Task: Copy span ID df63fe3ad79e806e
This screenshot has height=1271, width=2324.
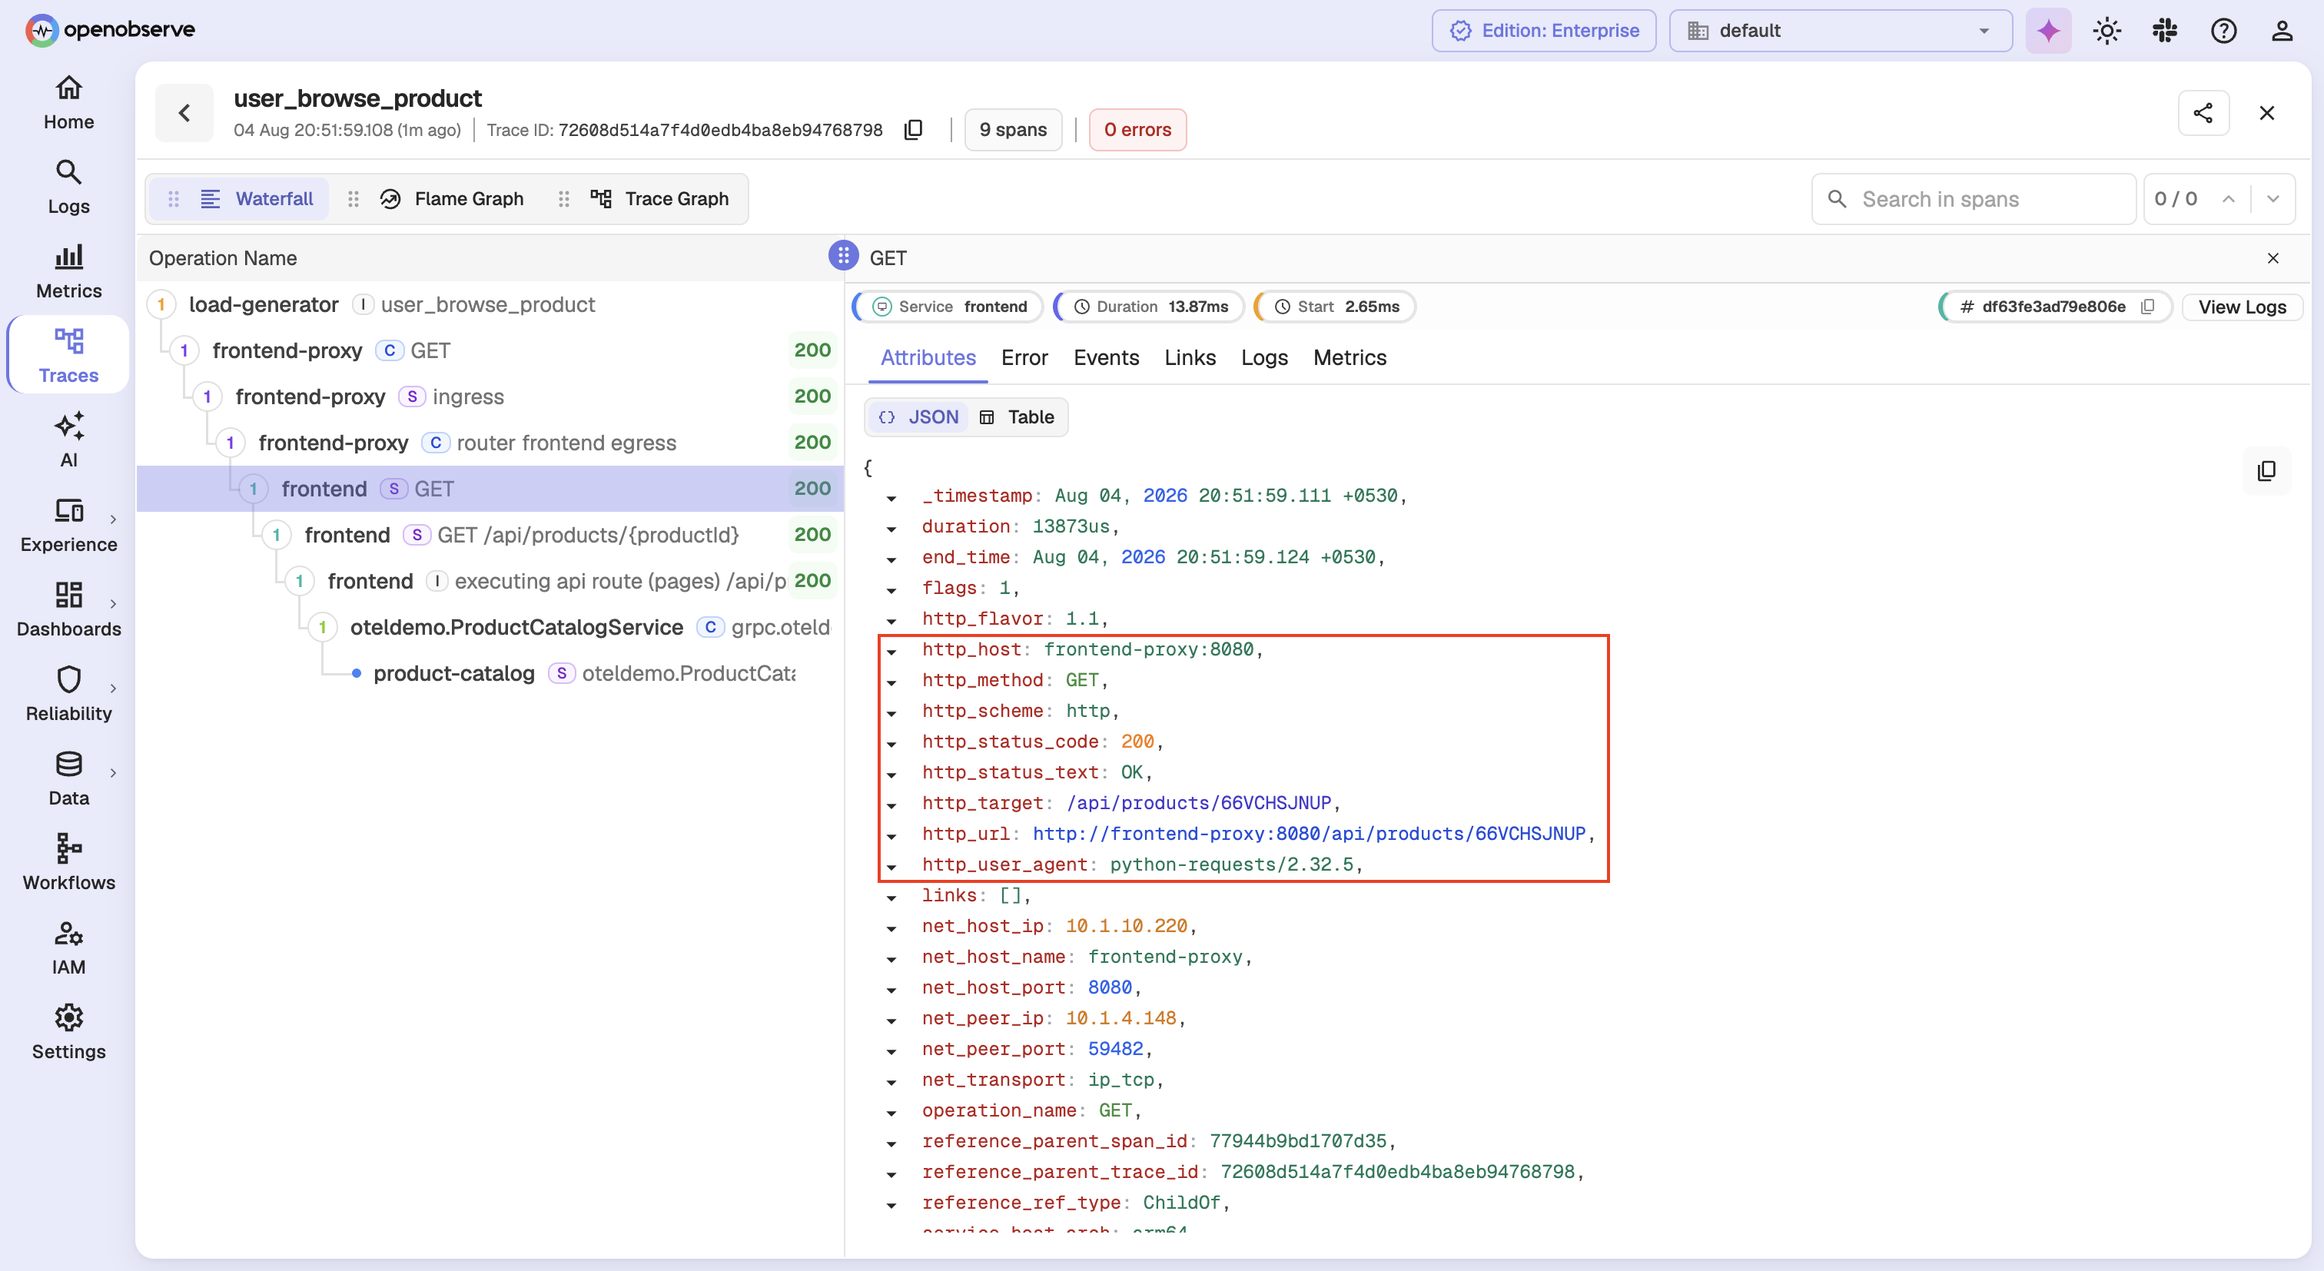Action: pos(2148,307)
